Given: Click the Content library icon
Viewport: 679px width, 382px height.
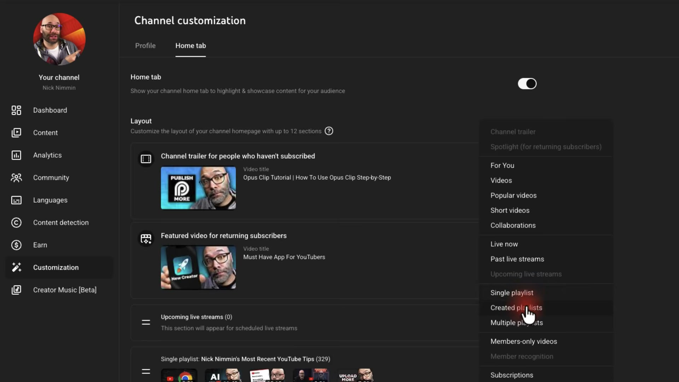Looking at the screenshot, I should (16, 133).
